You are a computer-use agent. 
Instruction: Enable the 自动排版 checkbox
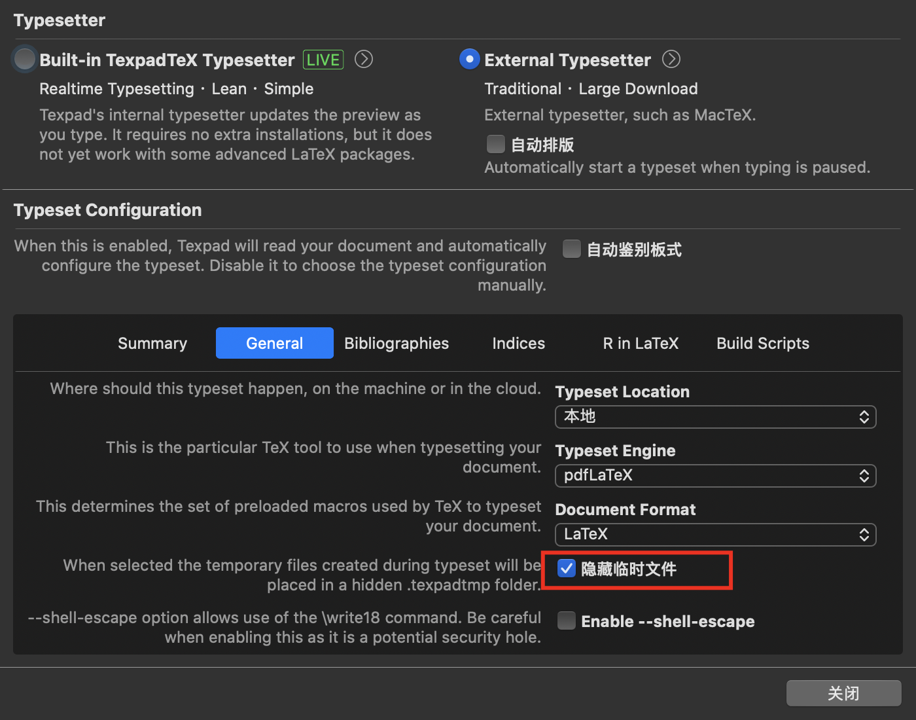(496, 144)
